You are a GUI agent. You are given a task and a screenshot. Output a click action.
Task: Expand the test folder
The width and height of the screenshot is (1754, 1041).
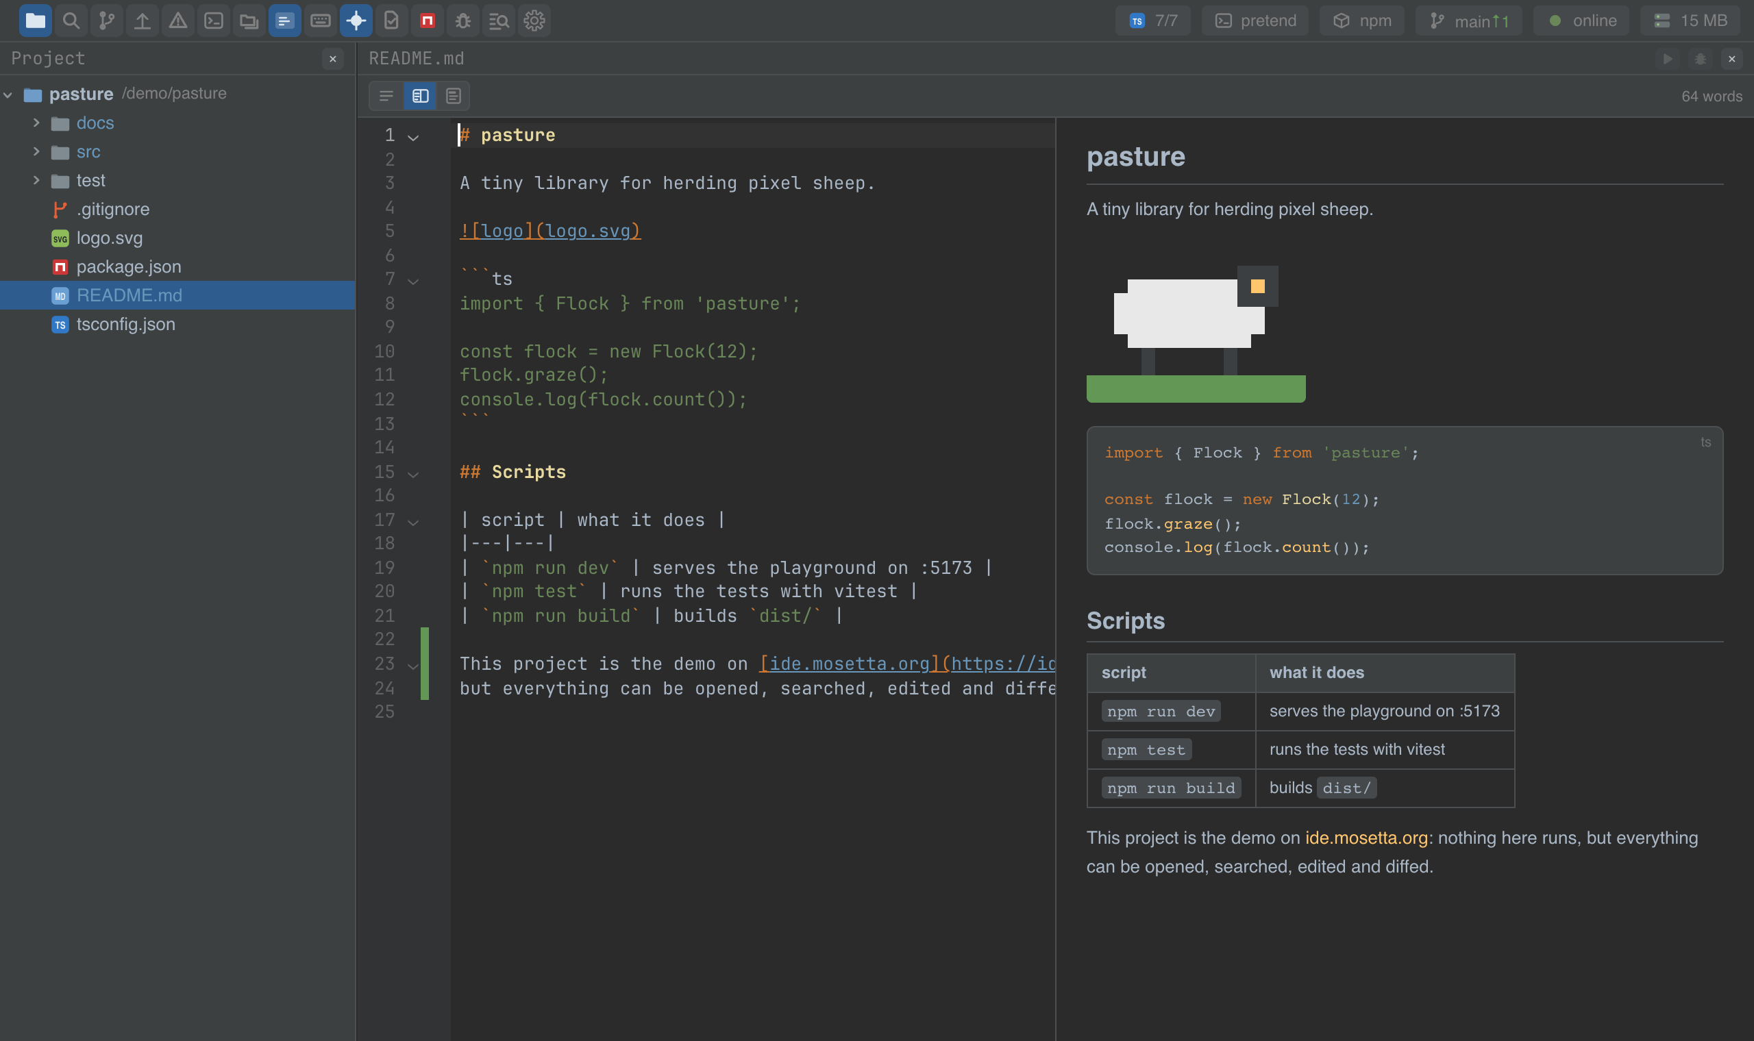[36, 180]
